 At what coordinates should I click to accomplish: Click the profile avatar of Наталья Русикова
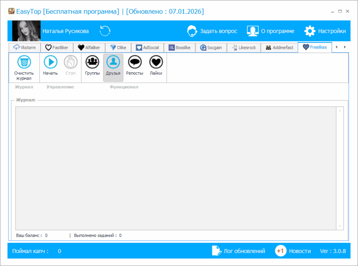[x=26, y=31]
